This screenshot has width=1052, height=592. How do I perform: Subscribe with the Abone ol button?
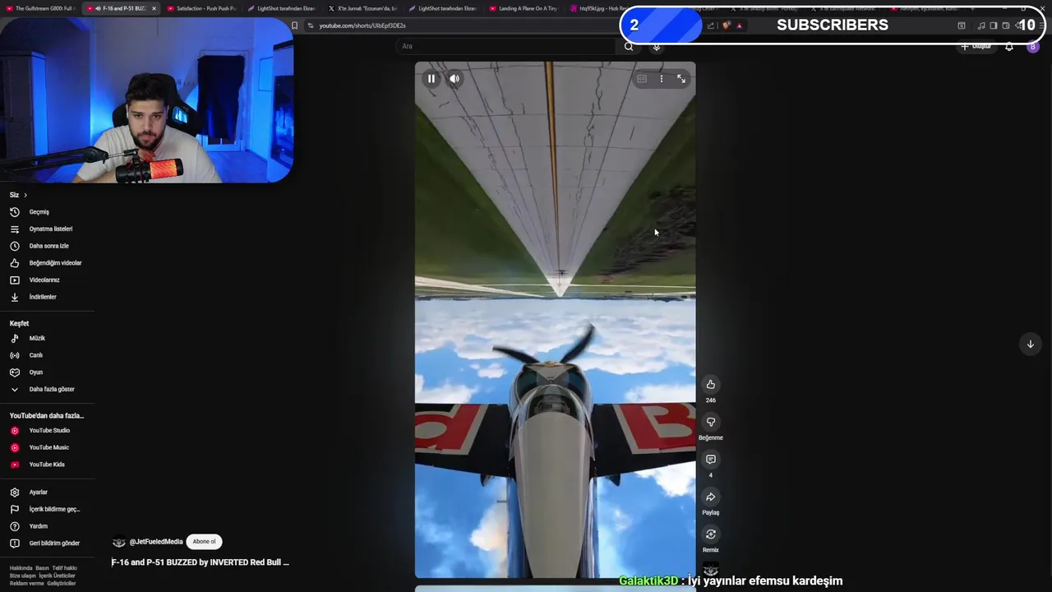[204, 542]
